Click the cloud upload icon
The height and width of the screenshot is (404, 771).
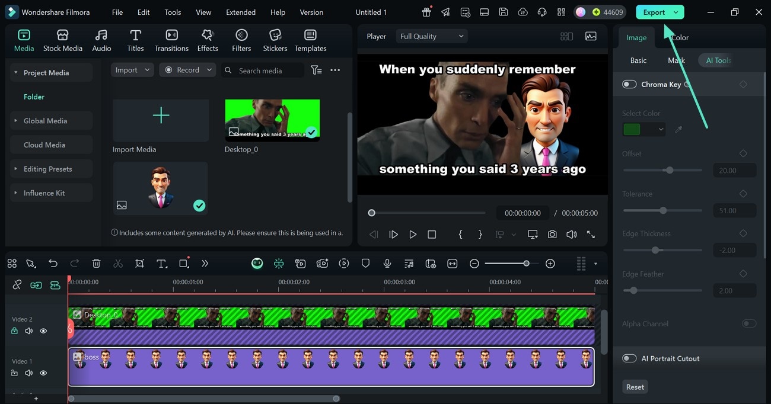tap(523, 12)
